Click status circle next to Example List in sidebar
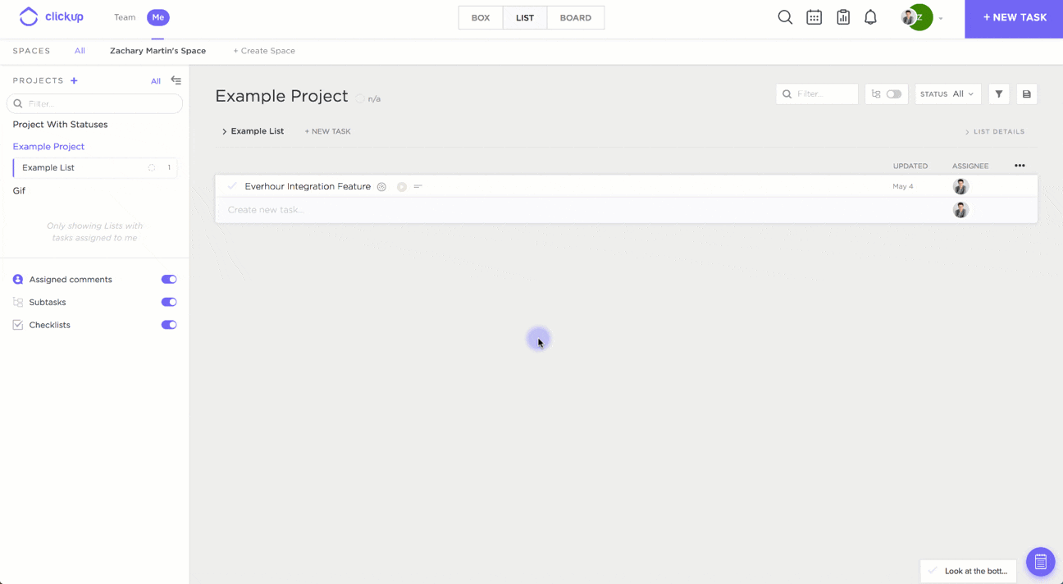 [x=152, y=167]
